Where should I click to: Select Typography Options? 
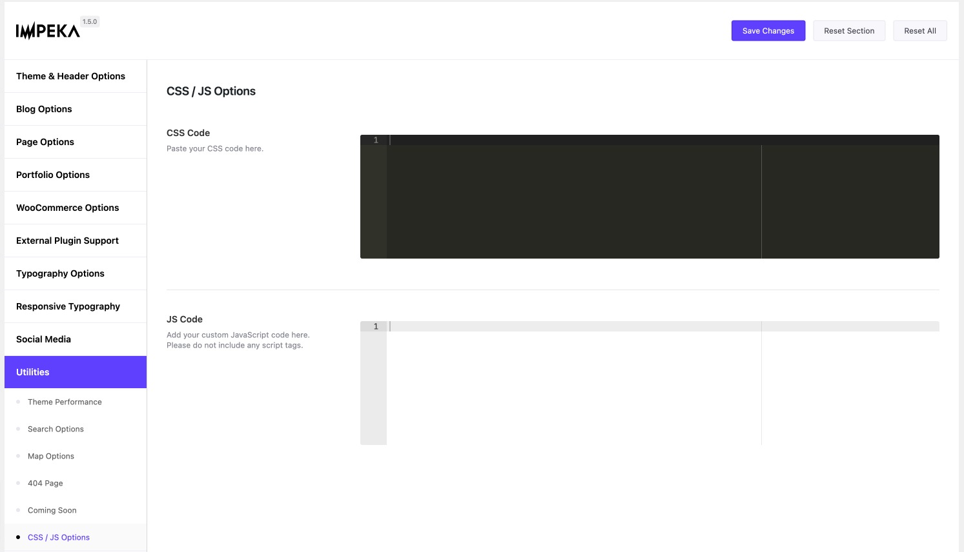(60, 273)
